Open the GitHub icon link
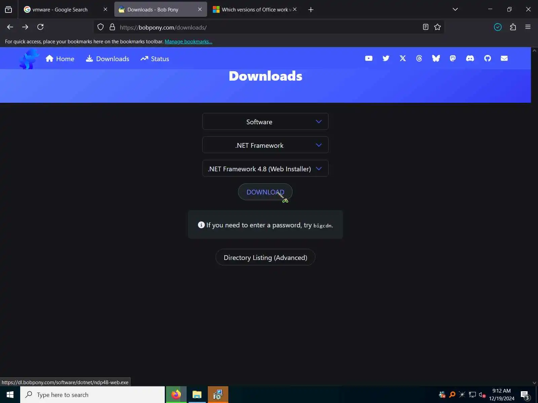 pos(487,58)
